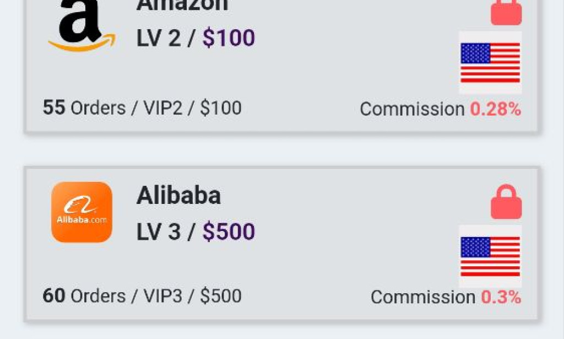Screen dimensions: 564x339
Task: Click the Commission label on Amazon card
Action: [x=412, y=109]
